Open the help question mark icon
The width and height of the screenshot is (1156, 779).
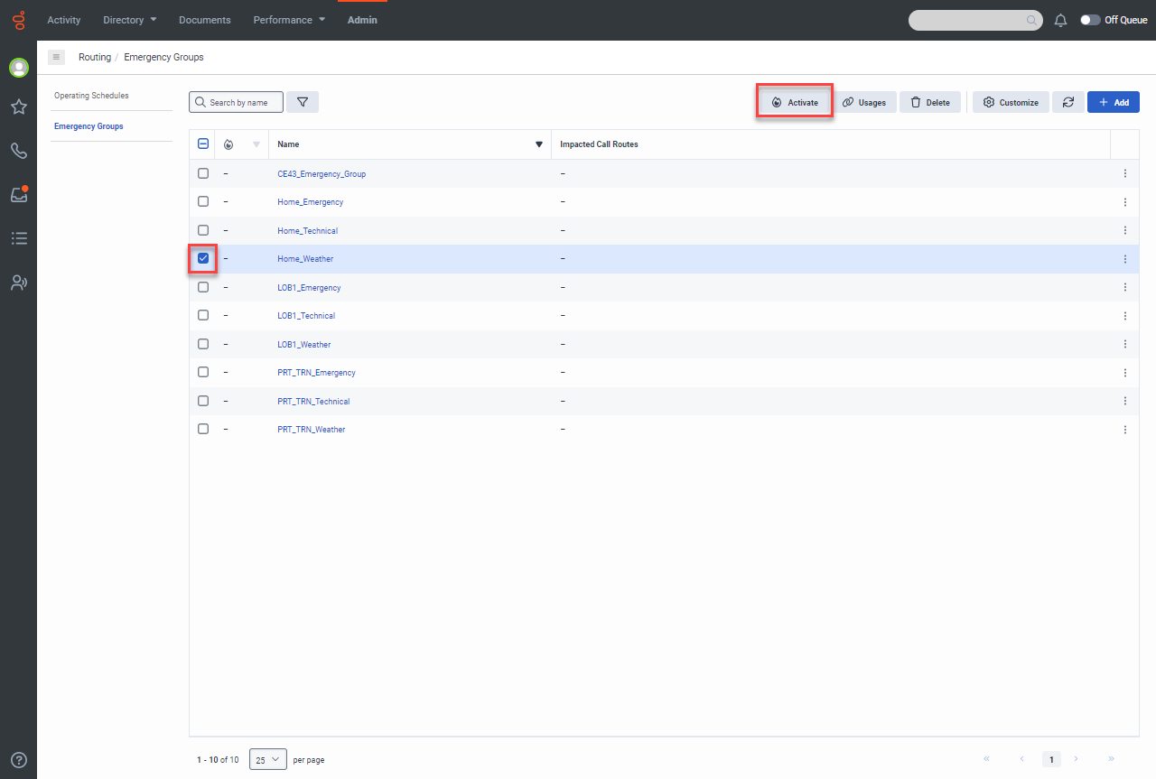tap(18, 760)
